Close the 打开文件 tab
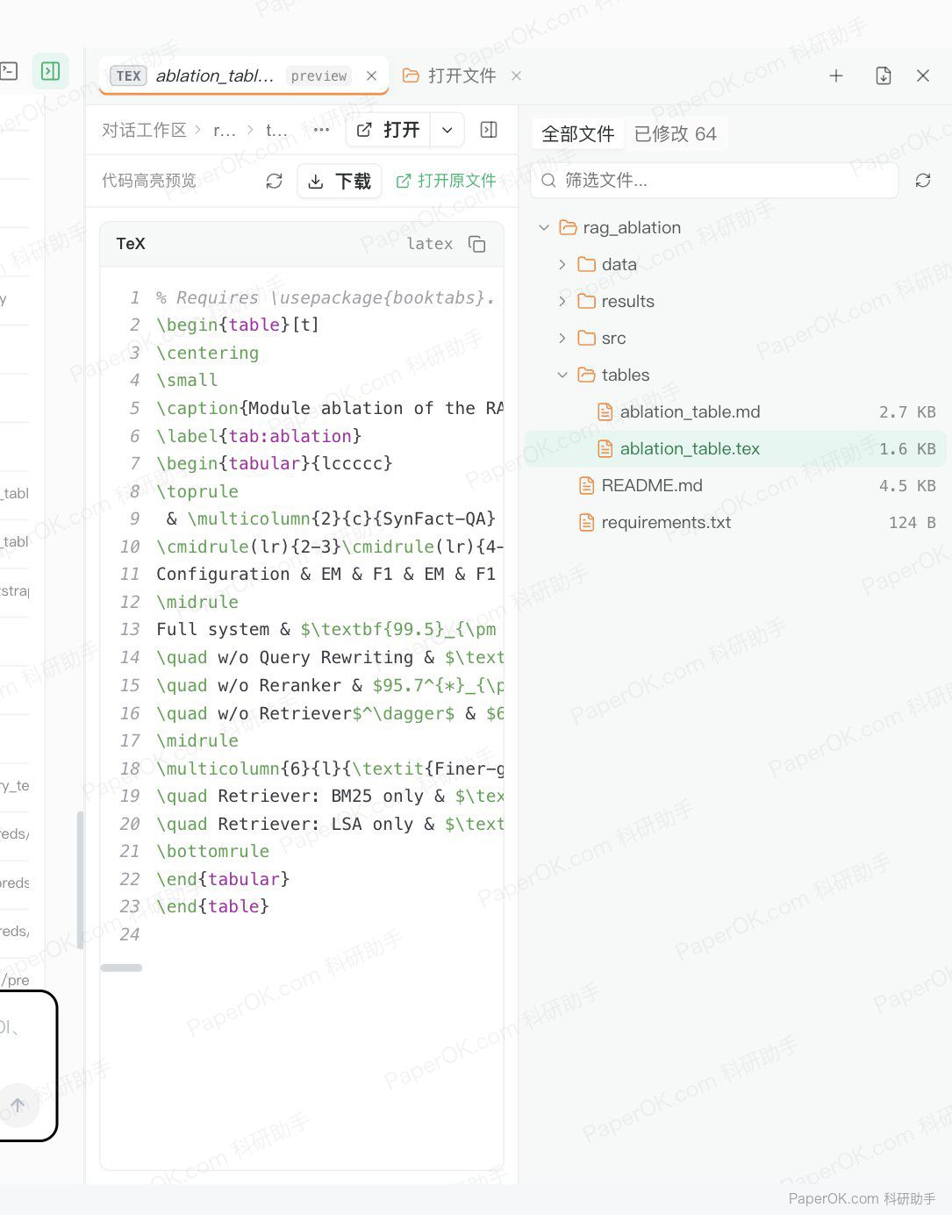The image size is (952, 1215). 516,75
